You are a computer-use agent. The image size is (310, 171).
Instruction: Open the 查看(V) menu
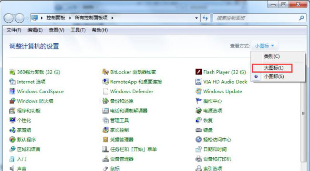(57, 30)
